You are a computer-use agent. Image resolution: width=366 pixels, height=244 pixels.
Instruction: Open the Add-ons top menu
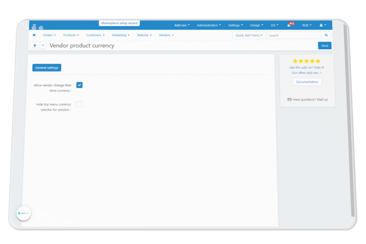click(182, 25)
